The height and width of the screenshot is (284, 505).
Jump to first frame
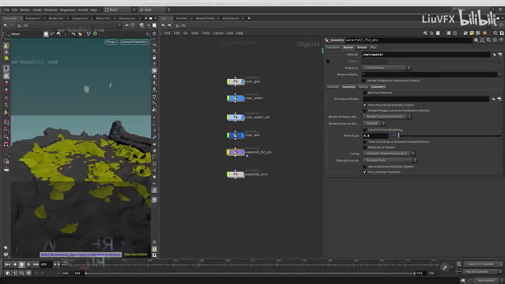tap(7, 264)
